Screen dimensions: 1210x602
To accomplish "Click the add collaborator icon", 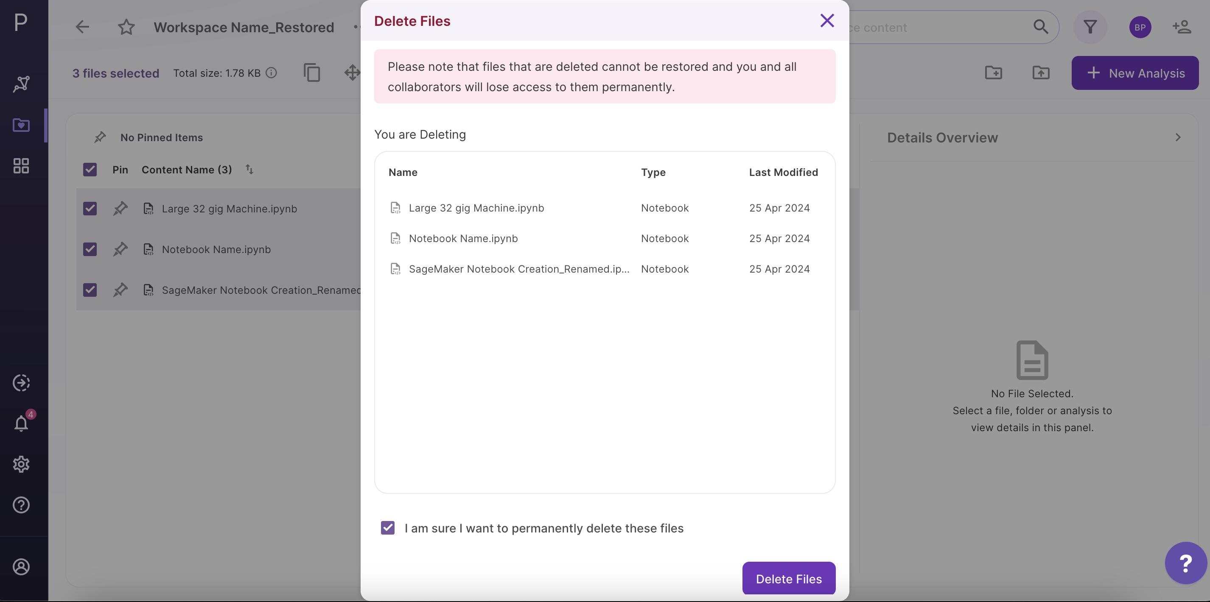I will click(1182, 27).
